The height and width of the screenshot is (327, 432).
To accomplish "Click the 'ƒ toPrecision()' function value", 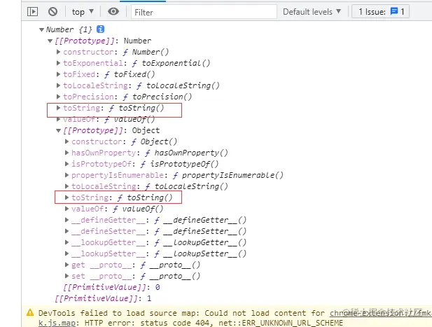I will (x=158, y=97).
